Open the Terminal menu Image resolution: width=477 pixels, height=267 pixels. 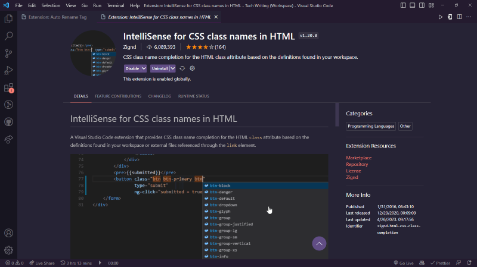coord(115,5)
